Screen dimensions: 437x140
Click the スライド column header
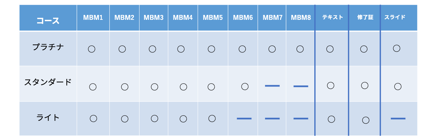(x=395, y=17)
